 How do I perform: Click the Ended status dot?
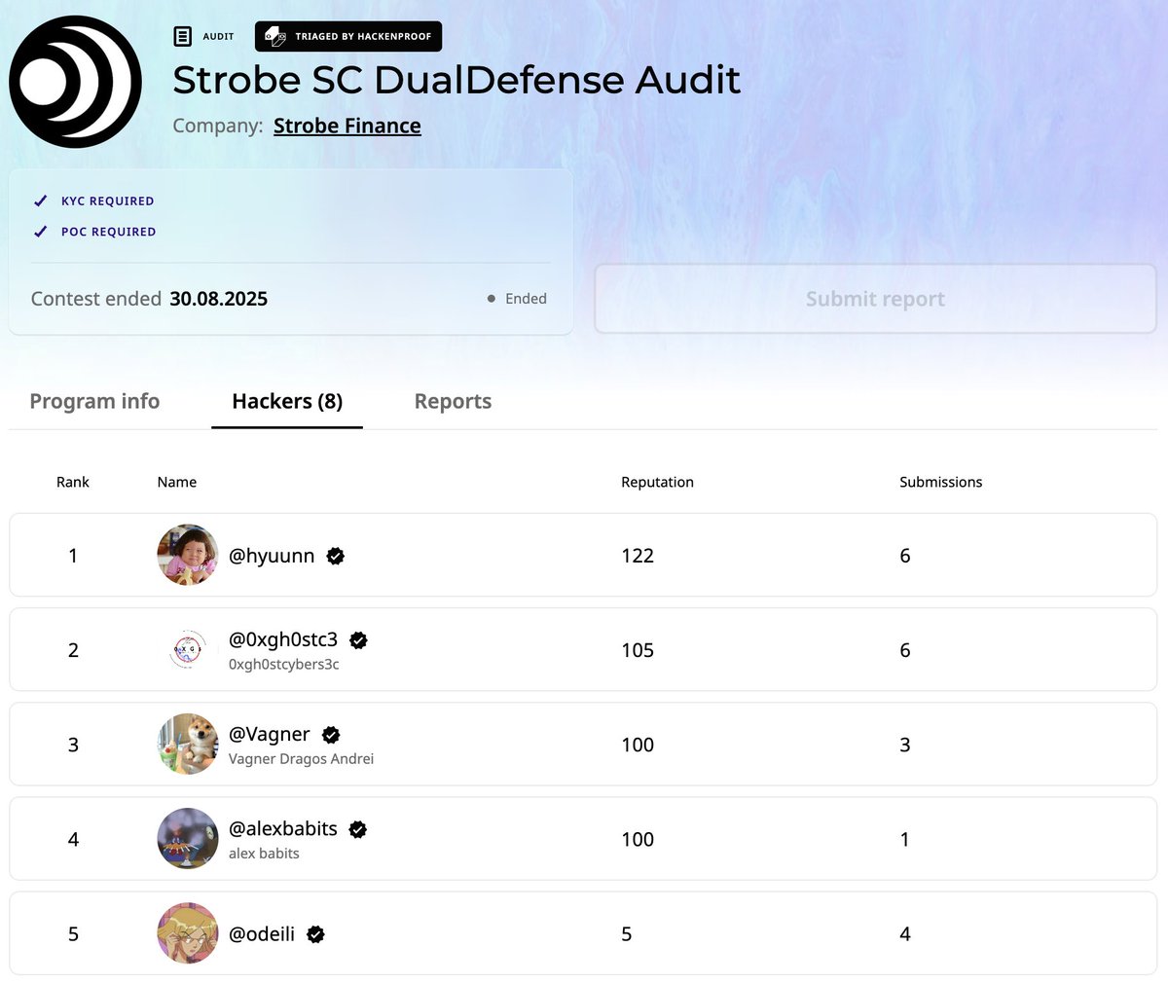(492, 299)
